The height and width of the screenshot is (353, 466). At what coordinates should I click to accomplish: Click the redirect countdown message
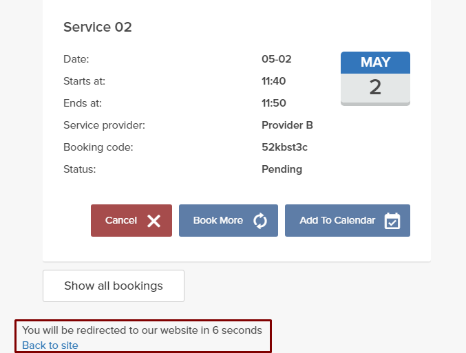[142, 330]
